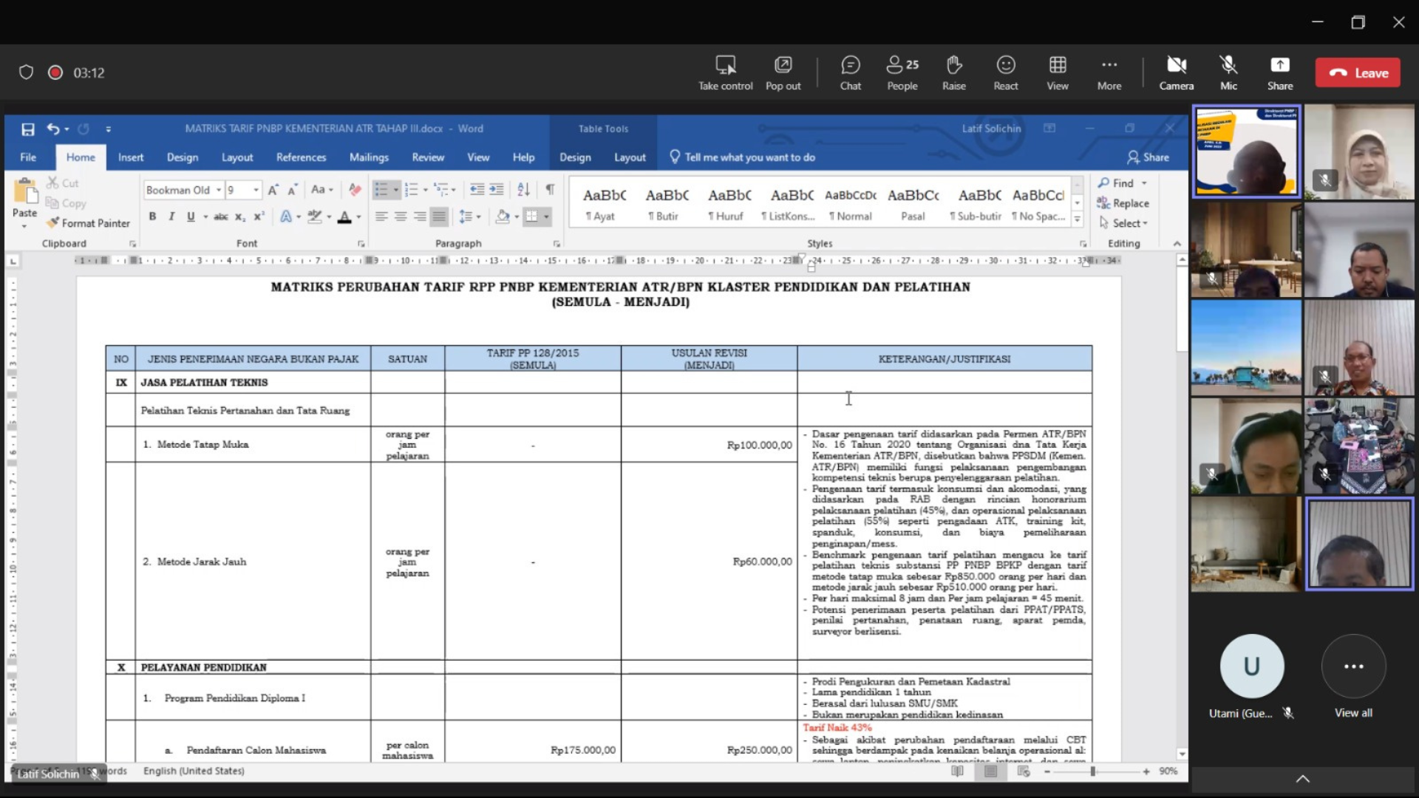Click the meeting shield security icon
Viewport: 1419px width, 798px height.
26,72
